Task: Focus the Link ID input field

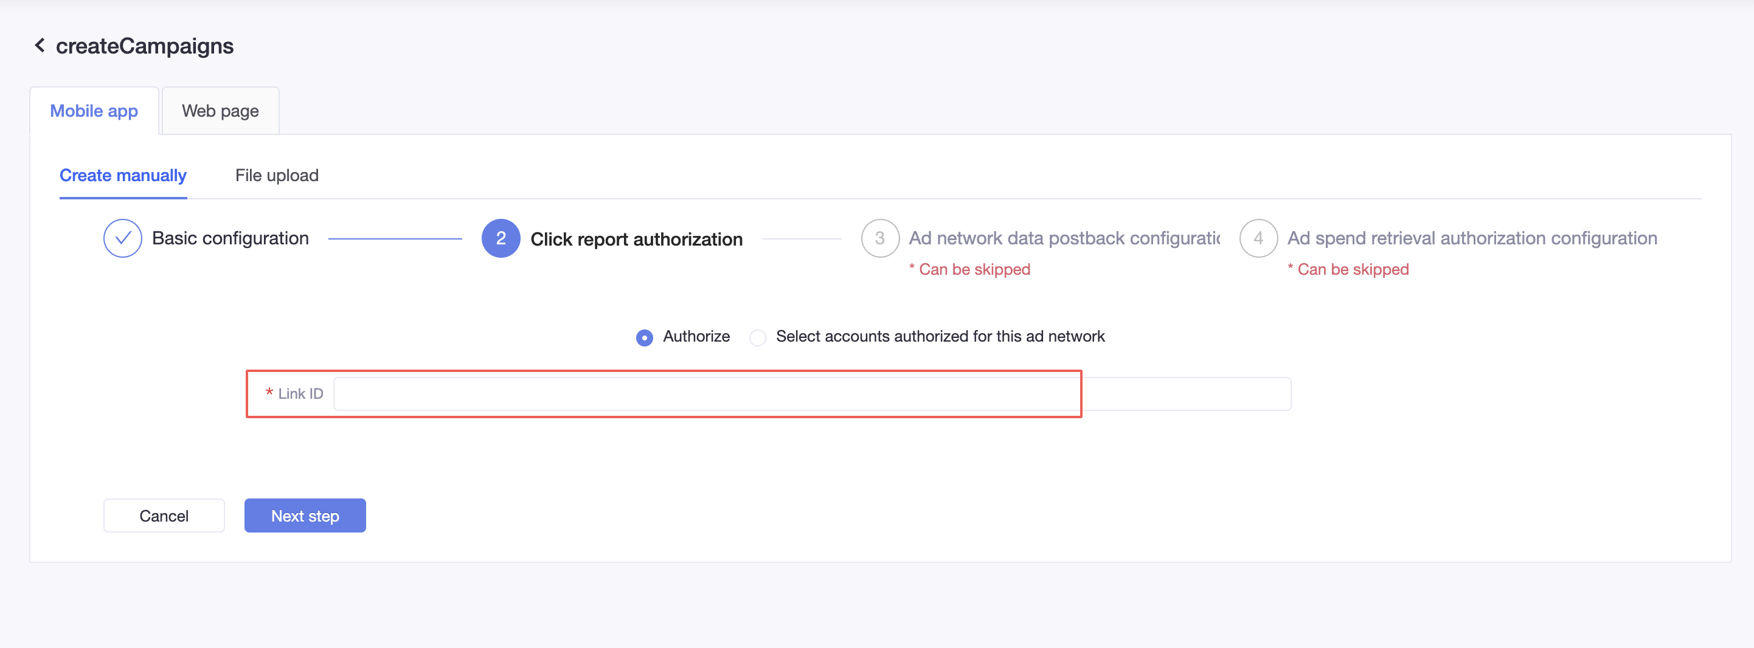Action: pyautogui.click(x=813, y=394)
